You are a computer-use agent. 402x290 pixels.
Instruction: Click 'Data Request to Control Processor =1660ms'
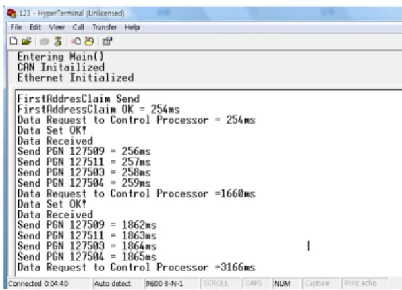point(136,194)
